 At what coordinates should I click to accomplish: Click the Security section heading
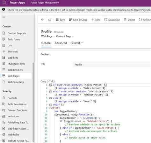pos(7,91)
